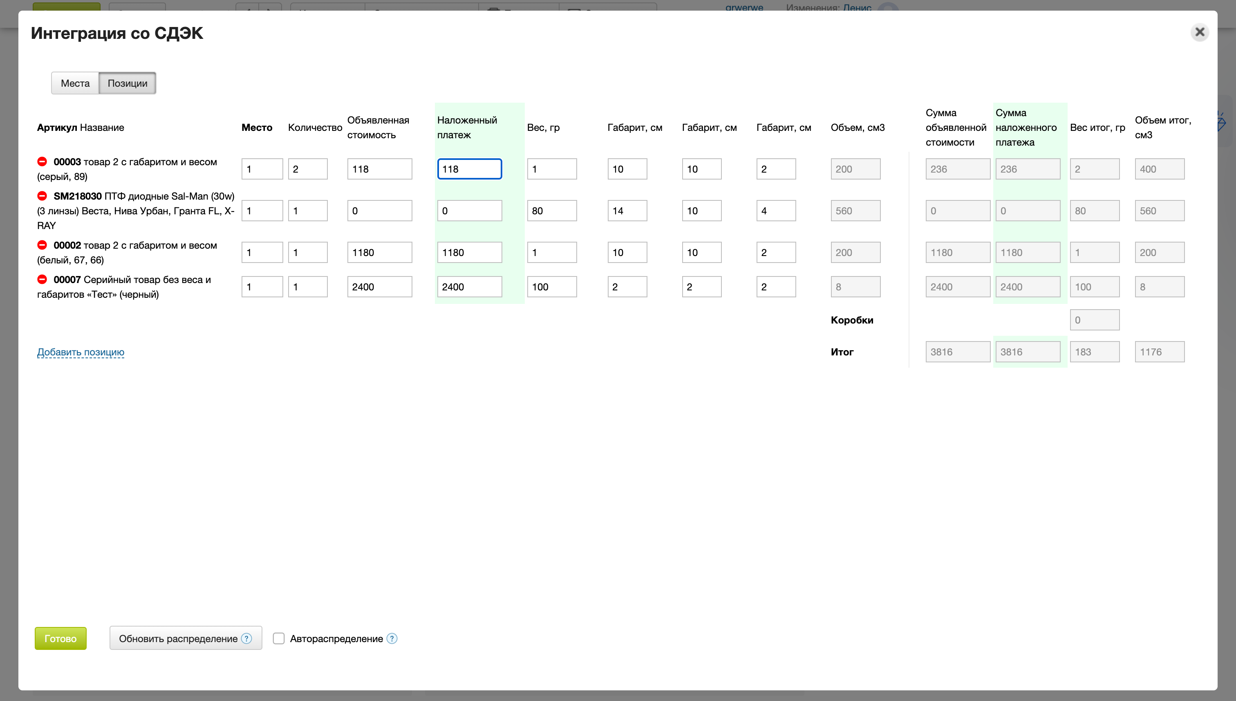Image resolution: width=1236 pixels, height=701 pixels.
Task: Focus Наложенный платеж field for item 00003
Action: tap(469, 169)
